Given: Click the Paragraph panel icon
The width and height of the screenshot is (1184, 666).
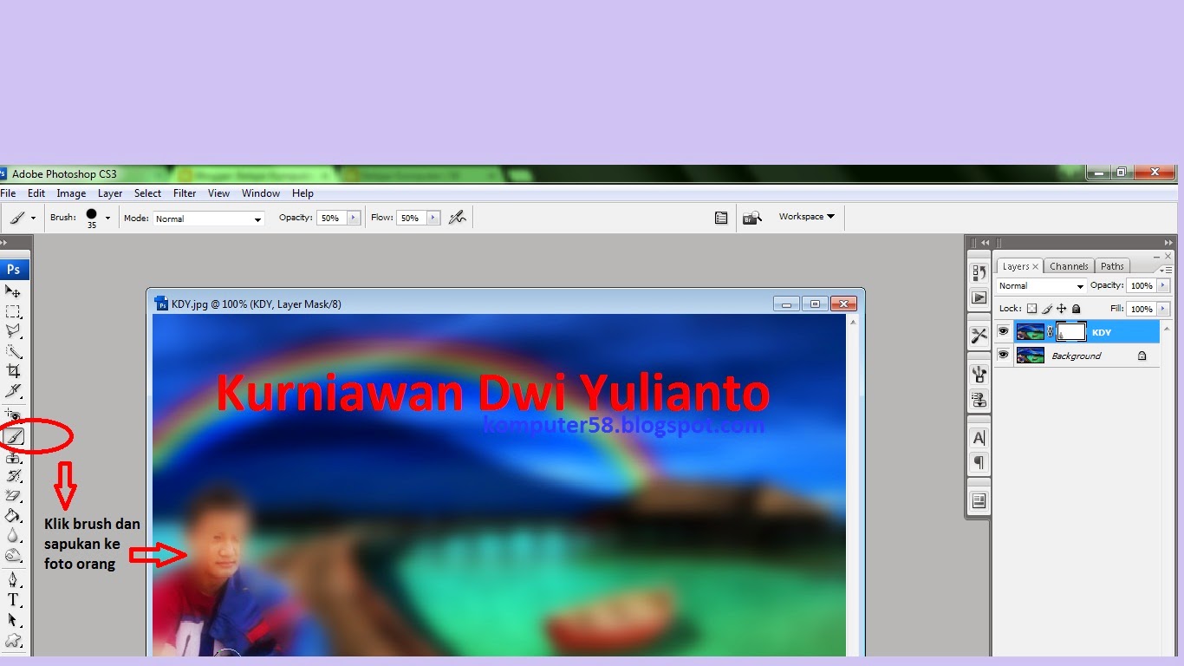Looking at the screenshot, I should tap(979, 462).
